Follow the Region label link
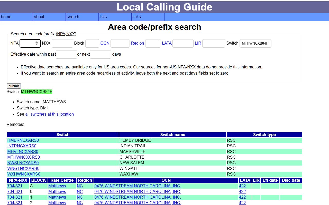 click(138, 43)
